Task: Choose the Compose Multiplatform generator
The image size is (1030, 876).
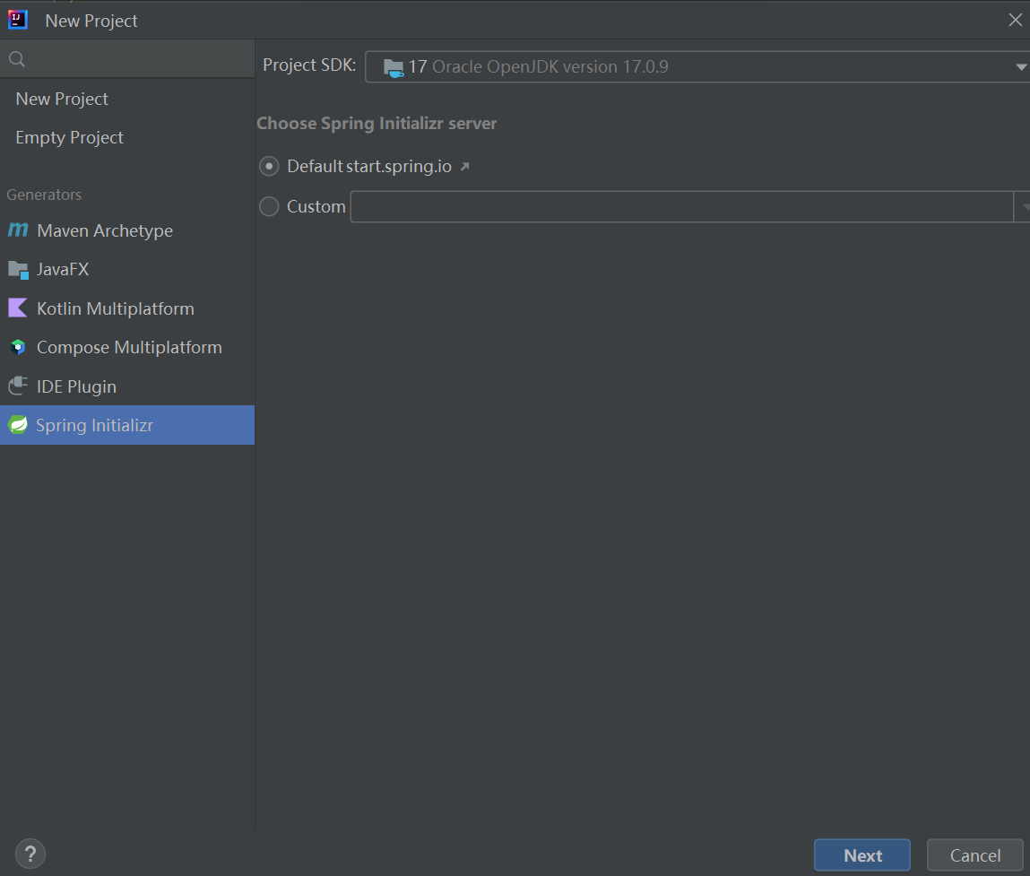Action: (126, 347)
